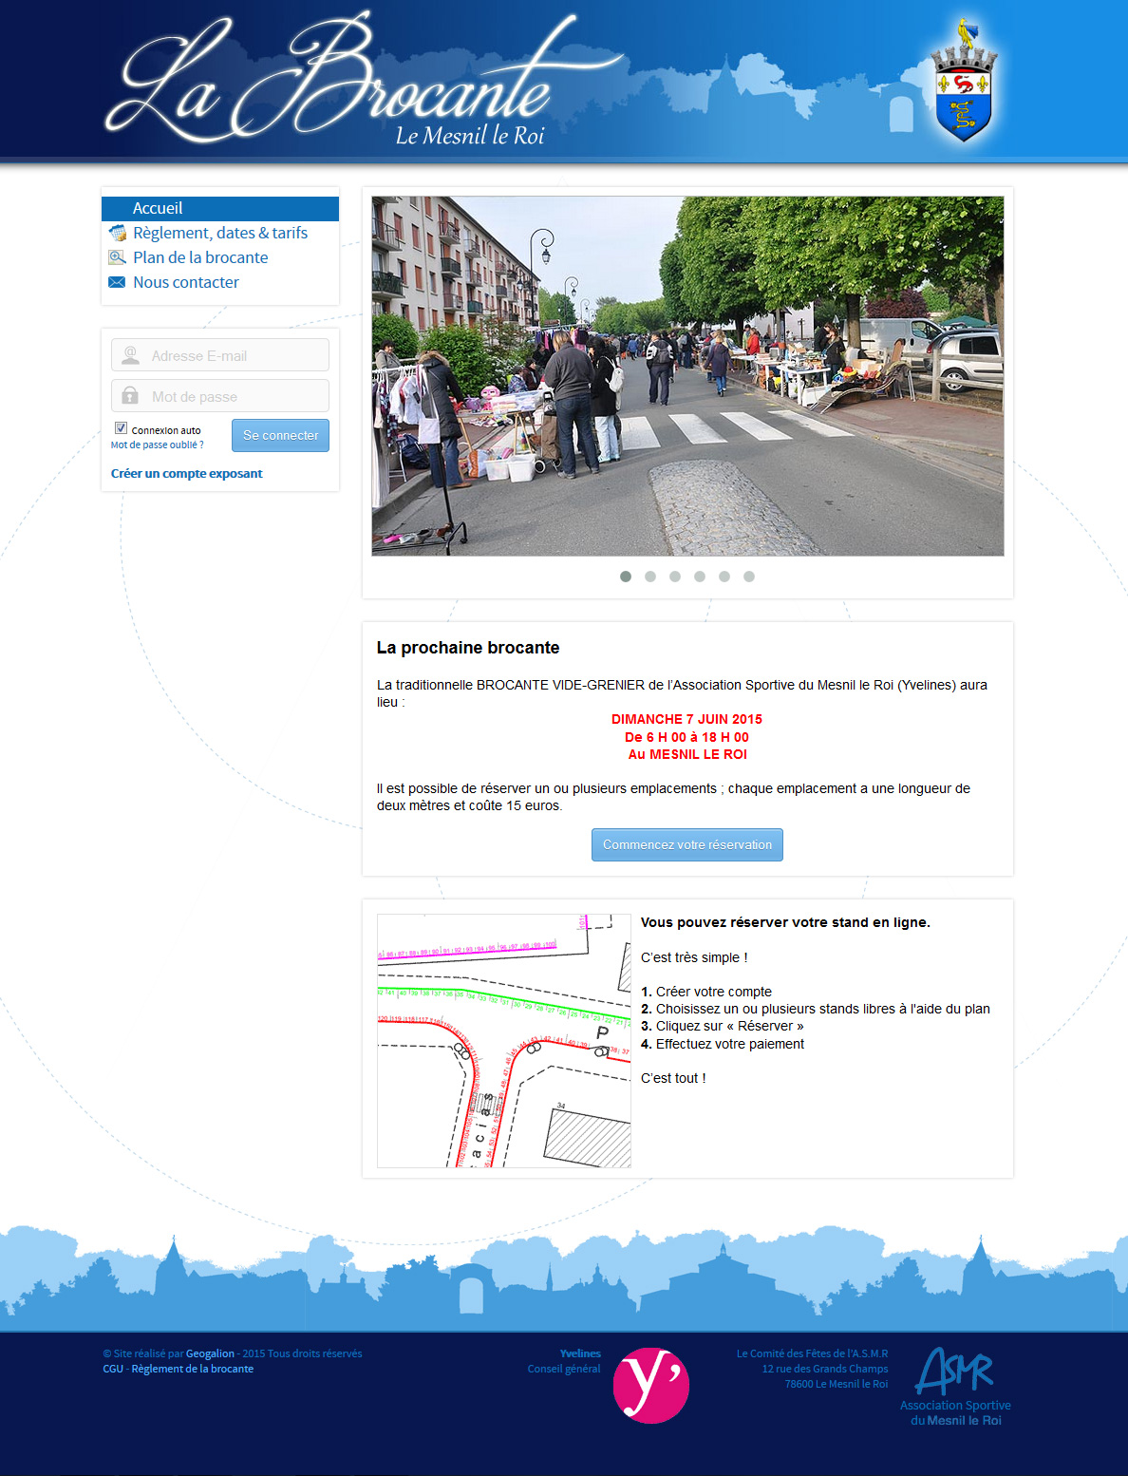Select the second slideshow dot
The height and width of the screenshot is (1476, 1128).
pyautogui.click(x=650, y=577)
